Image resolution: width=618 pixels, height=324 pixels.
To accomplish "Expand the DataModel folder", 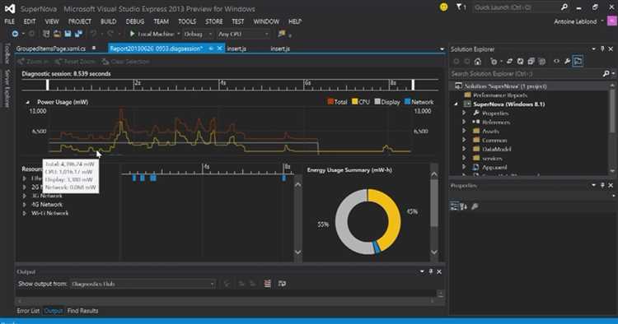I will tap(464, 149).
